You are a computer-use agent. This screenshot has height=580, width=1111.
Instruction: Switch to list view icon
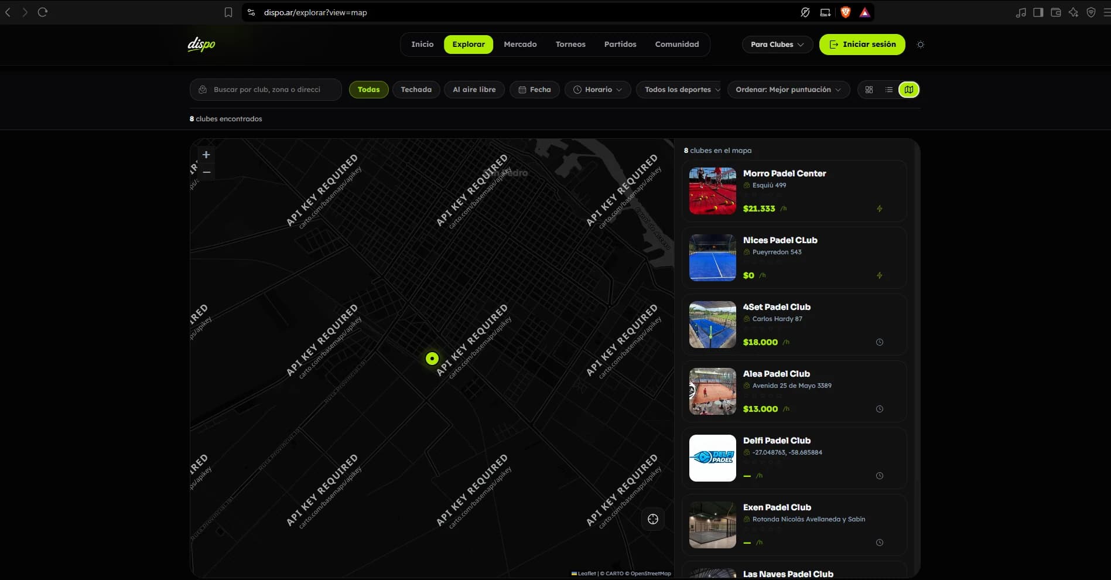click(889, 90)
